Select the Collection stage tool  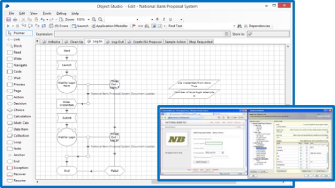pyautogui.click(x=18, y=136)
